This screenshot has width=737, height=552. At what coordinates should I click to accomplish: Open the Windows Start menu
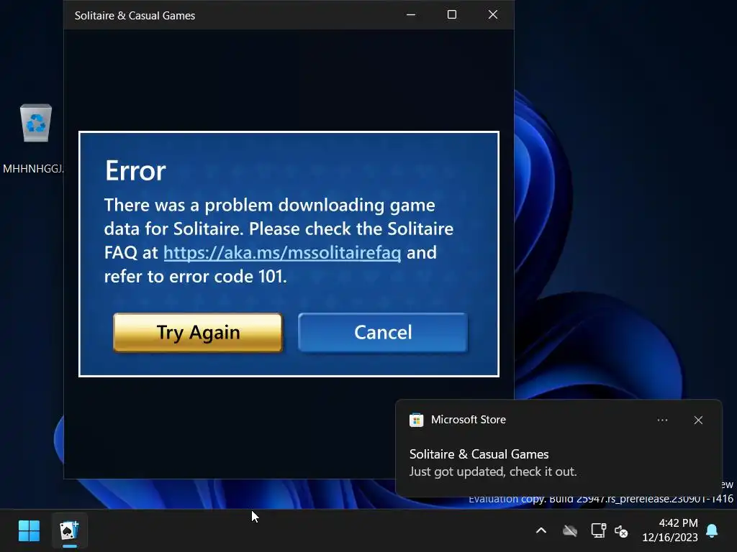pos(29,531)
